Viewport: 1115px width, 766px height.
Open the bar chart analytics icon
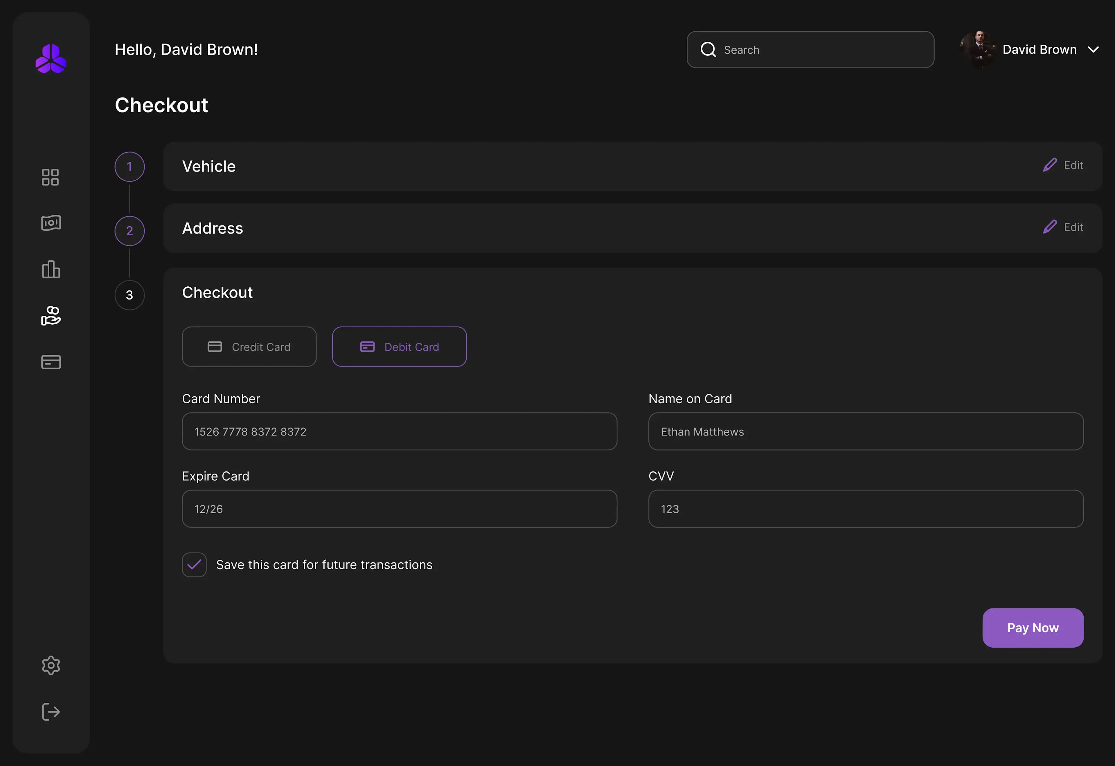tap(51, 269)
